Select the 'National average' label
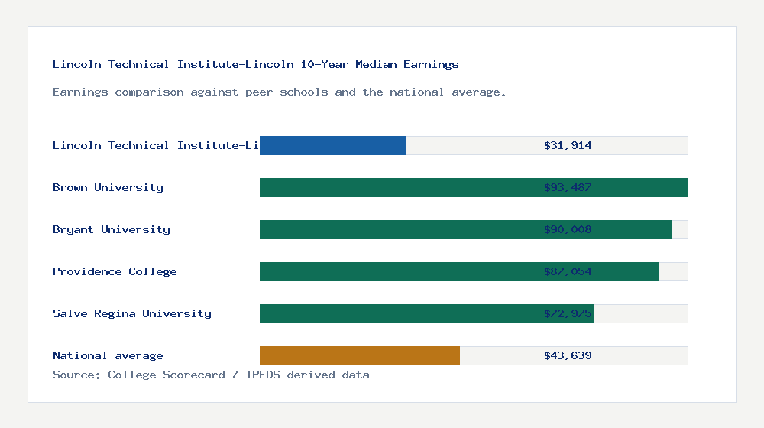 [x=108, y=355]
